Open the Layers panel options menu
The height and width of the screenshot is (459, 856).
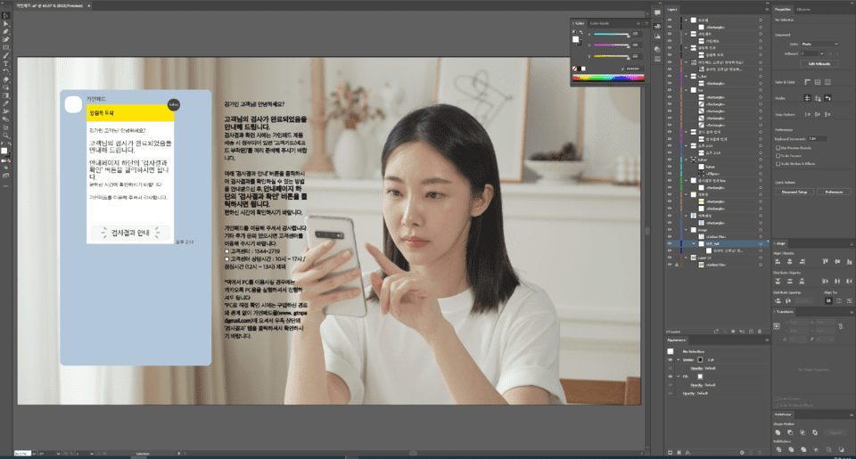(x=767, y=9)
